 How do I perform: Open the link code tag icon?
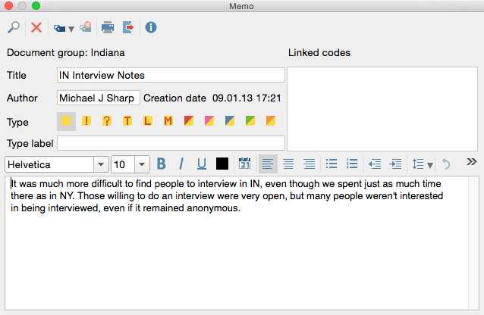[x=60, y=29]
